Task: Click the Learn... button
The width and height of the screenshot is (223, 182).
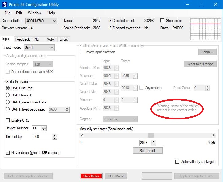Action: 207,52
